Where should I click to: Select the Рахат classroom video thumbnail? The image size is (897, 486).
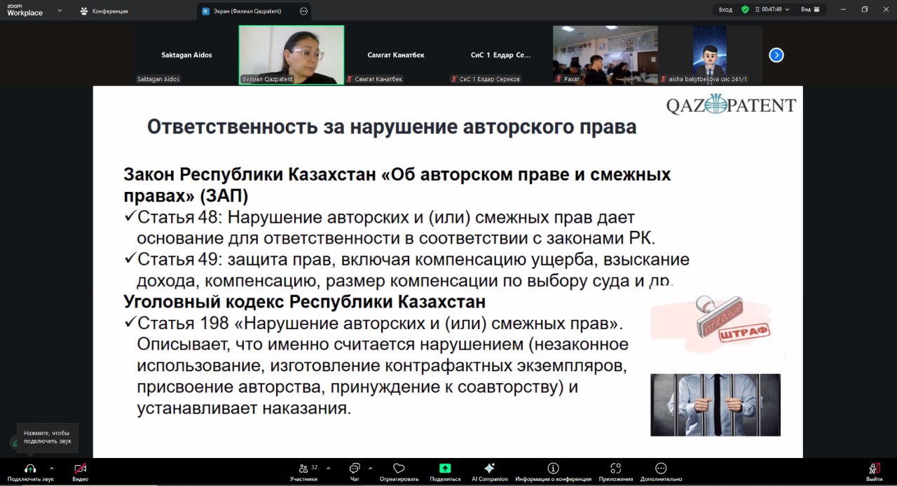click(605, 55)
